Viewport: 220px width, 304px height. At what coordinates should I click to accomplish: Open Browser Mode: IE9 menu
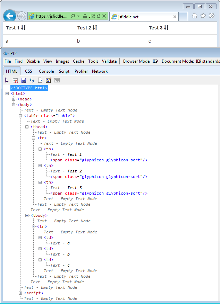(141, 61)
